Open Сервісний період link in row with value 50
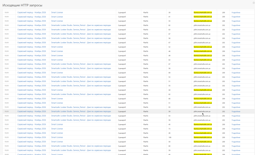This screenshot has width=255, height=155. 32,142
